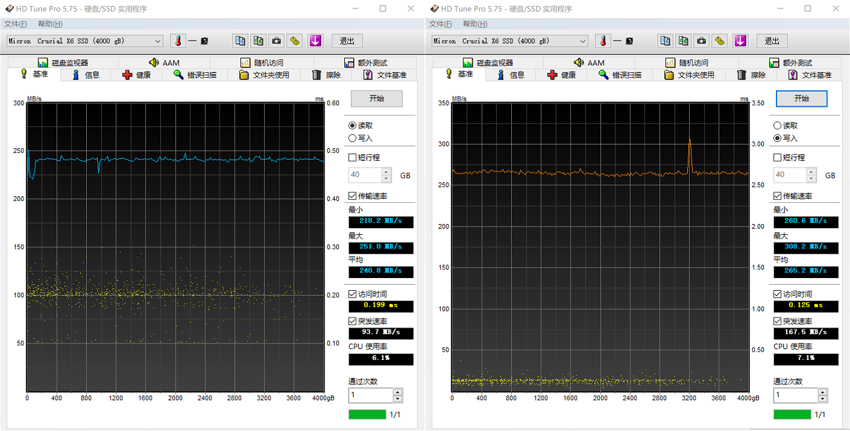This screenshot has width=850, height=431.
Task: Increase 通过次数 stepper in left window
Action: 398,392
